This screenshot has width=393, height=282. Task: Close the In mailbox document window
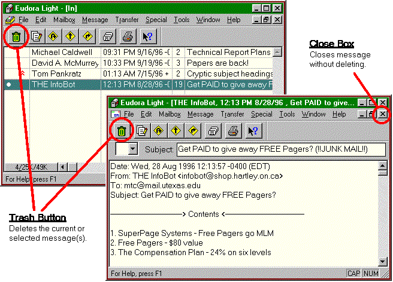click(x=277, y=20)
